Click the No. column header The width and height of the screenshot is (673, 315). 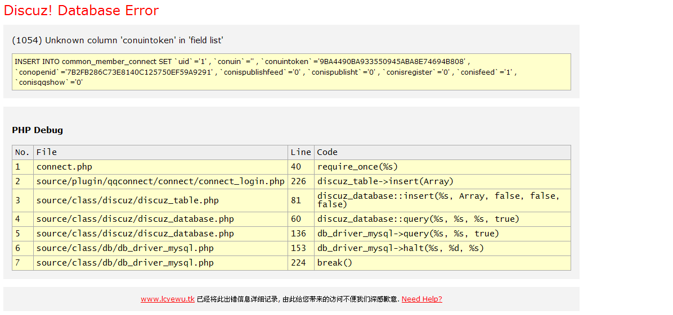(x=23, y=152)
